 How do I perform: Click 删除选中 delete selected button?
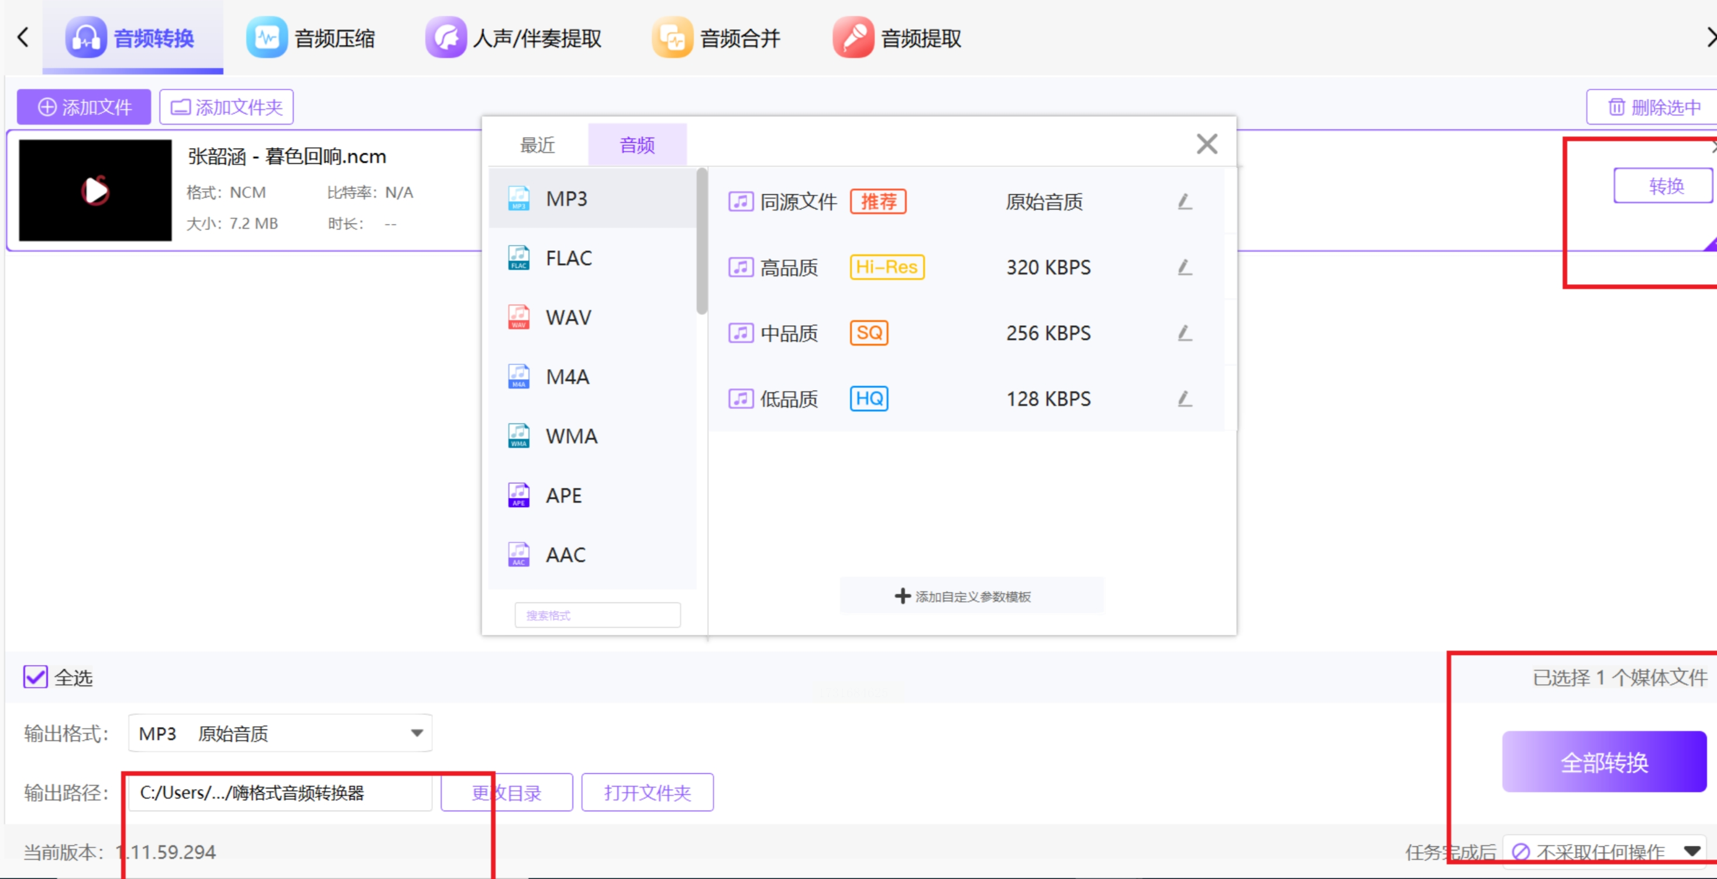[x=1652, y=106]
